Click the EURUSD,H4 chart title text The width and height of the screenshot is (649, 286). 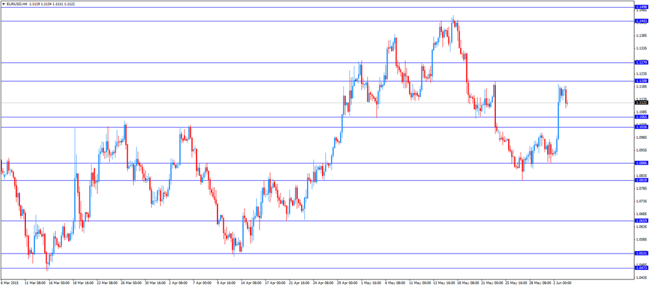[17, 3]
